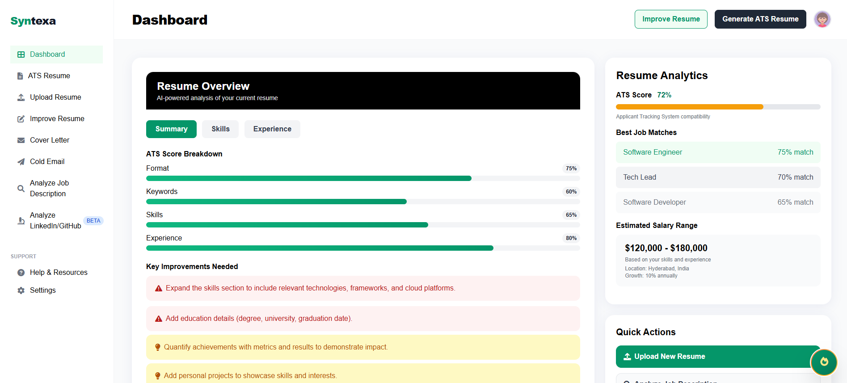Click the Help & Resources question icon
847x383 pixels.
tap(21, 272)
